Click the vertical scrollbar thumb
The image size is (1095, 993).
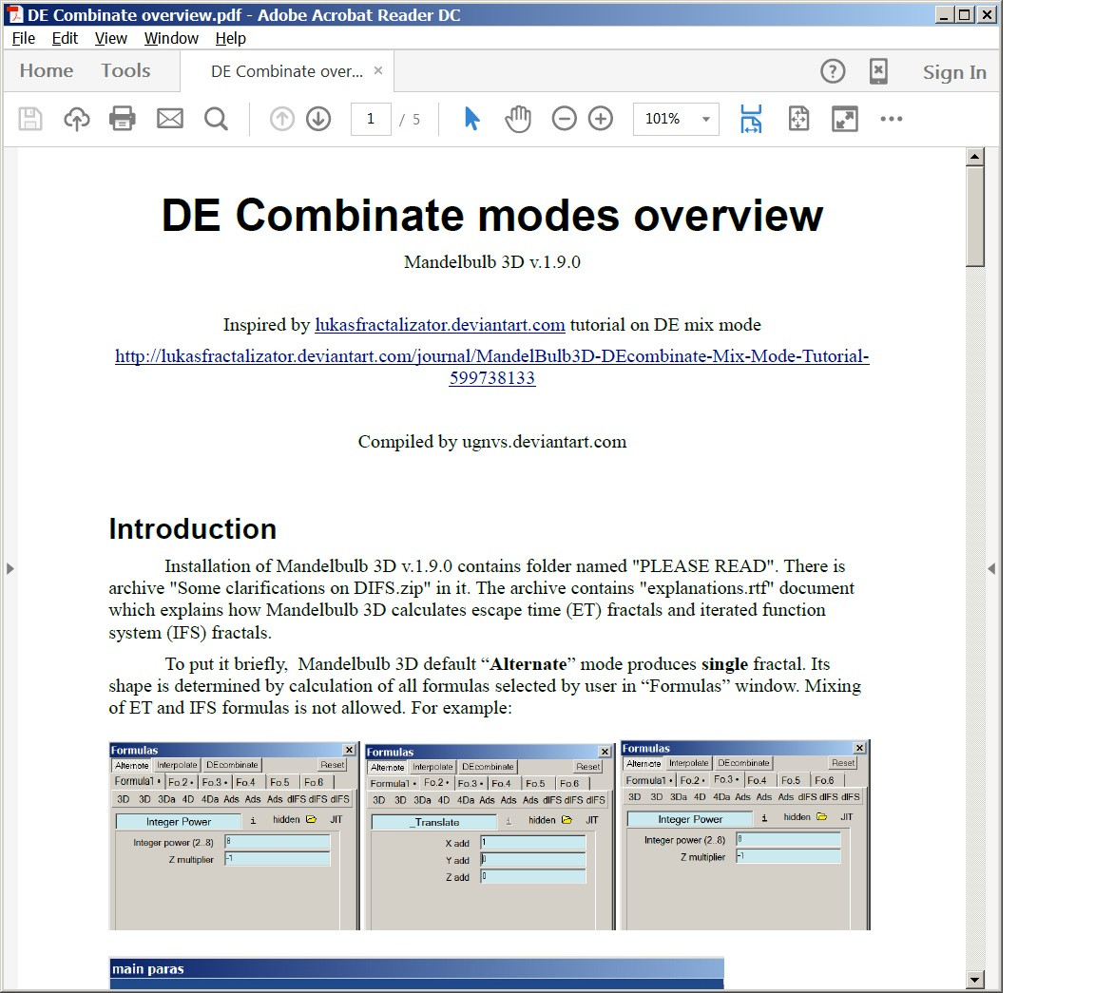click(975, 217)
